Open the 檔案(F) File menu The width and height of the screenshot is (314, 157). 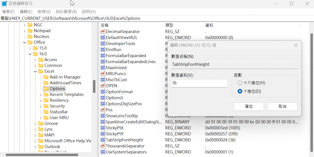[x=8, y=12]
